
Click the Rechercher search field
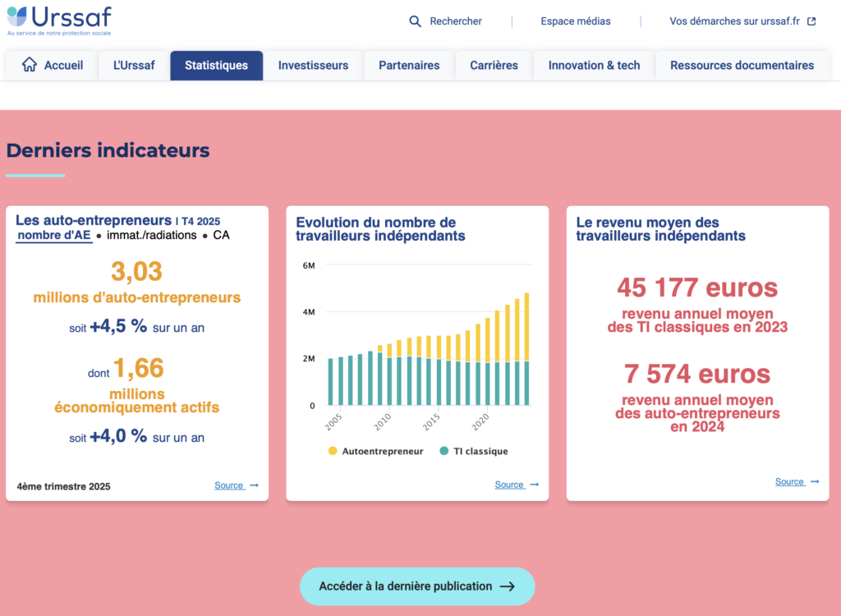[x=446, y=21]
